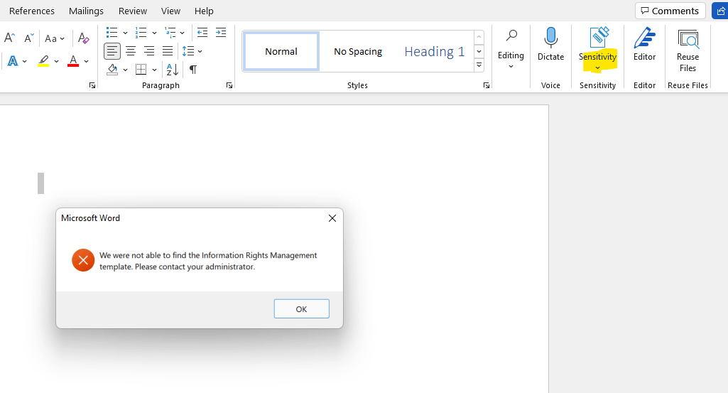Start a bulleted list

coord(112,33)
